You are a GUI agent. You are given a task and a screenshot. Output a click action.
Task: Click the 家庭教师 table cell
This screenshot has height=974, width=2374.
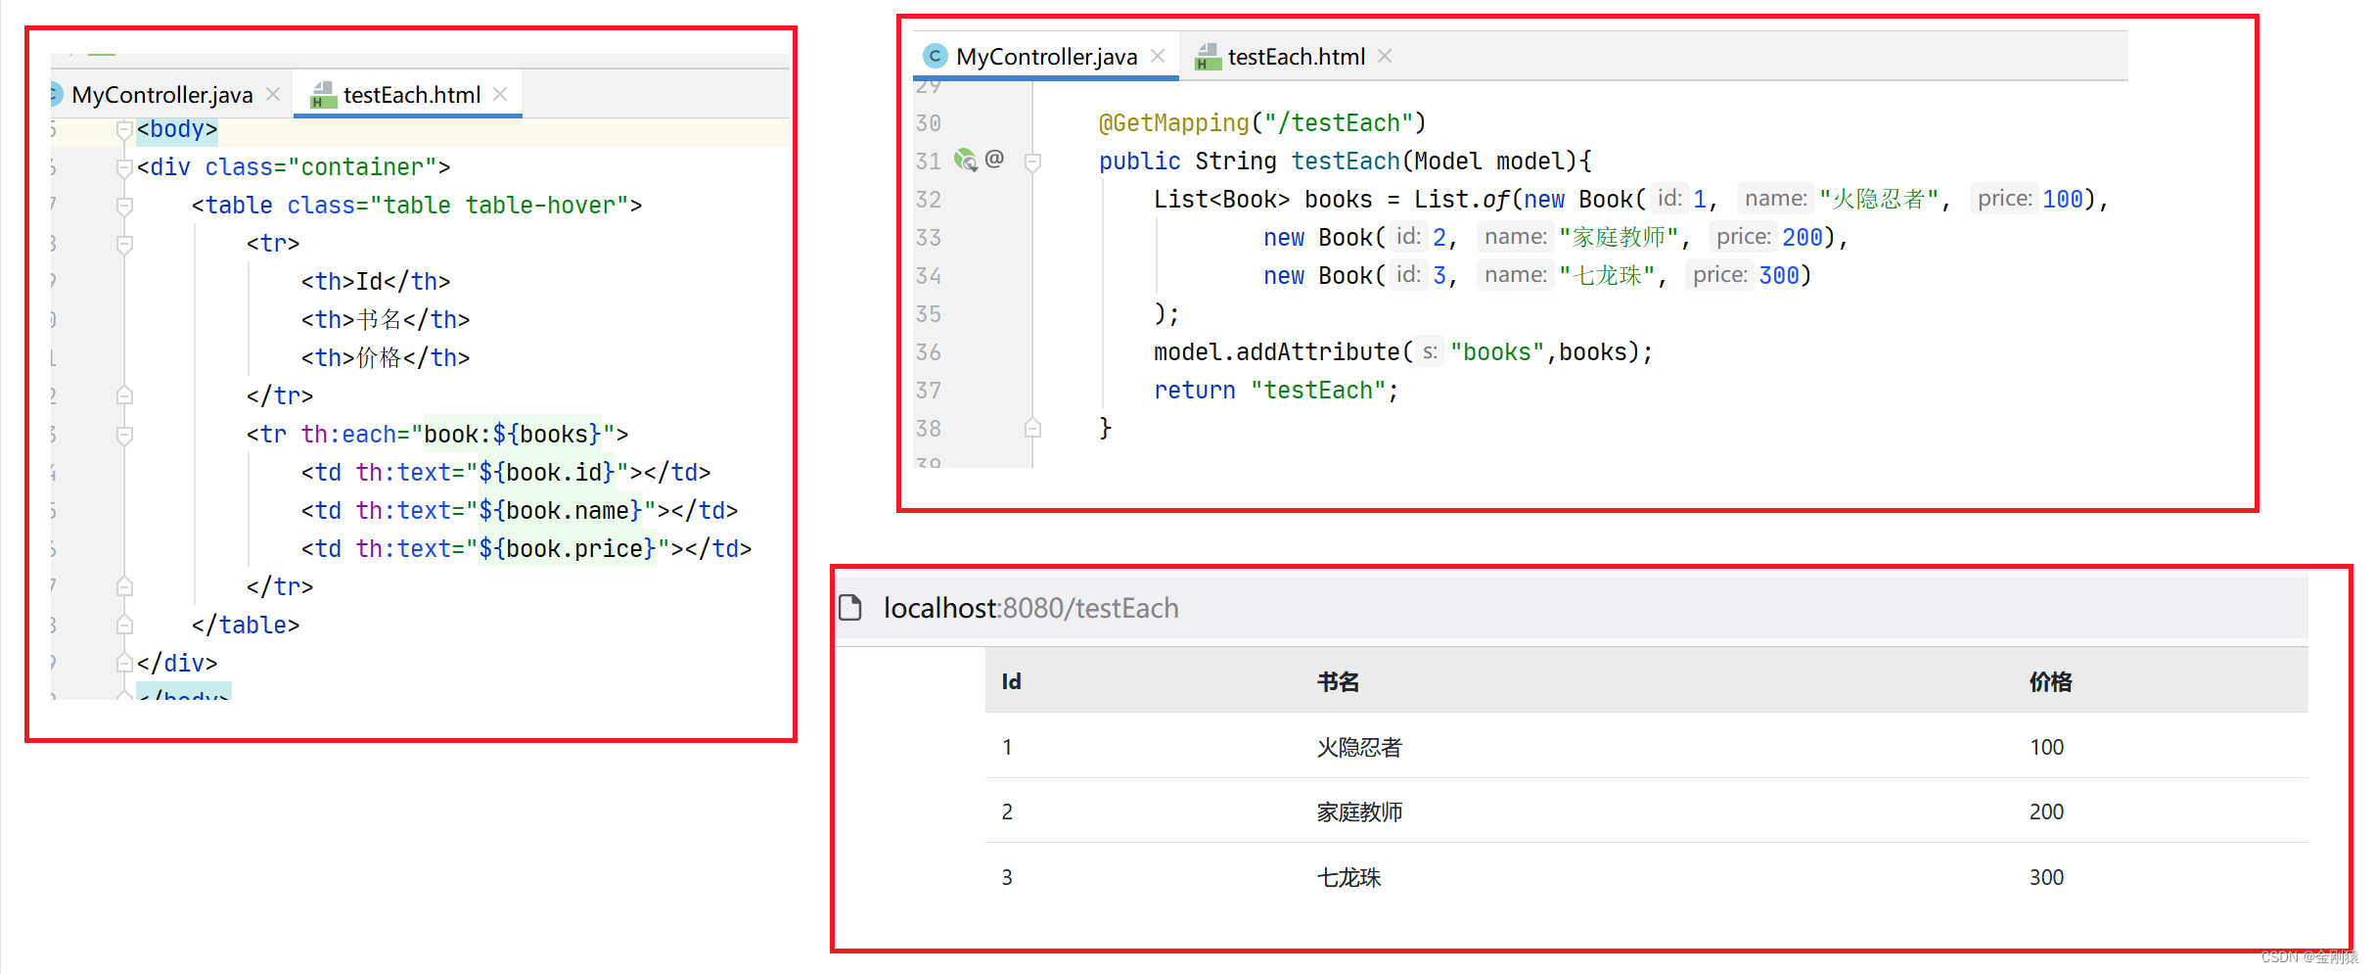[x=1359, y=812]
